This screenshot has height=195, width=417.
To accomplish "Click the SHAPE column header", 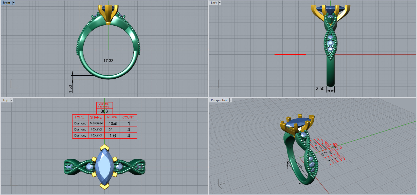I will coord(96,117).
